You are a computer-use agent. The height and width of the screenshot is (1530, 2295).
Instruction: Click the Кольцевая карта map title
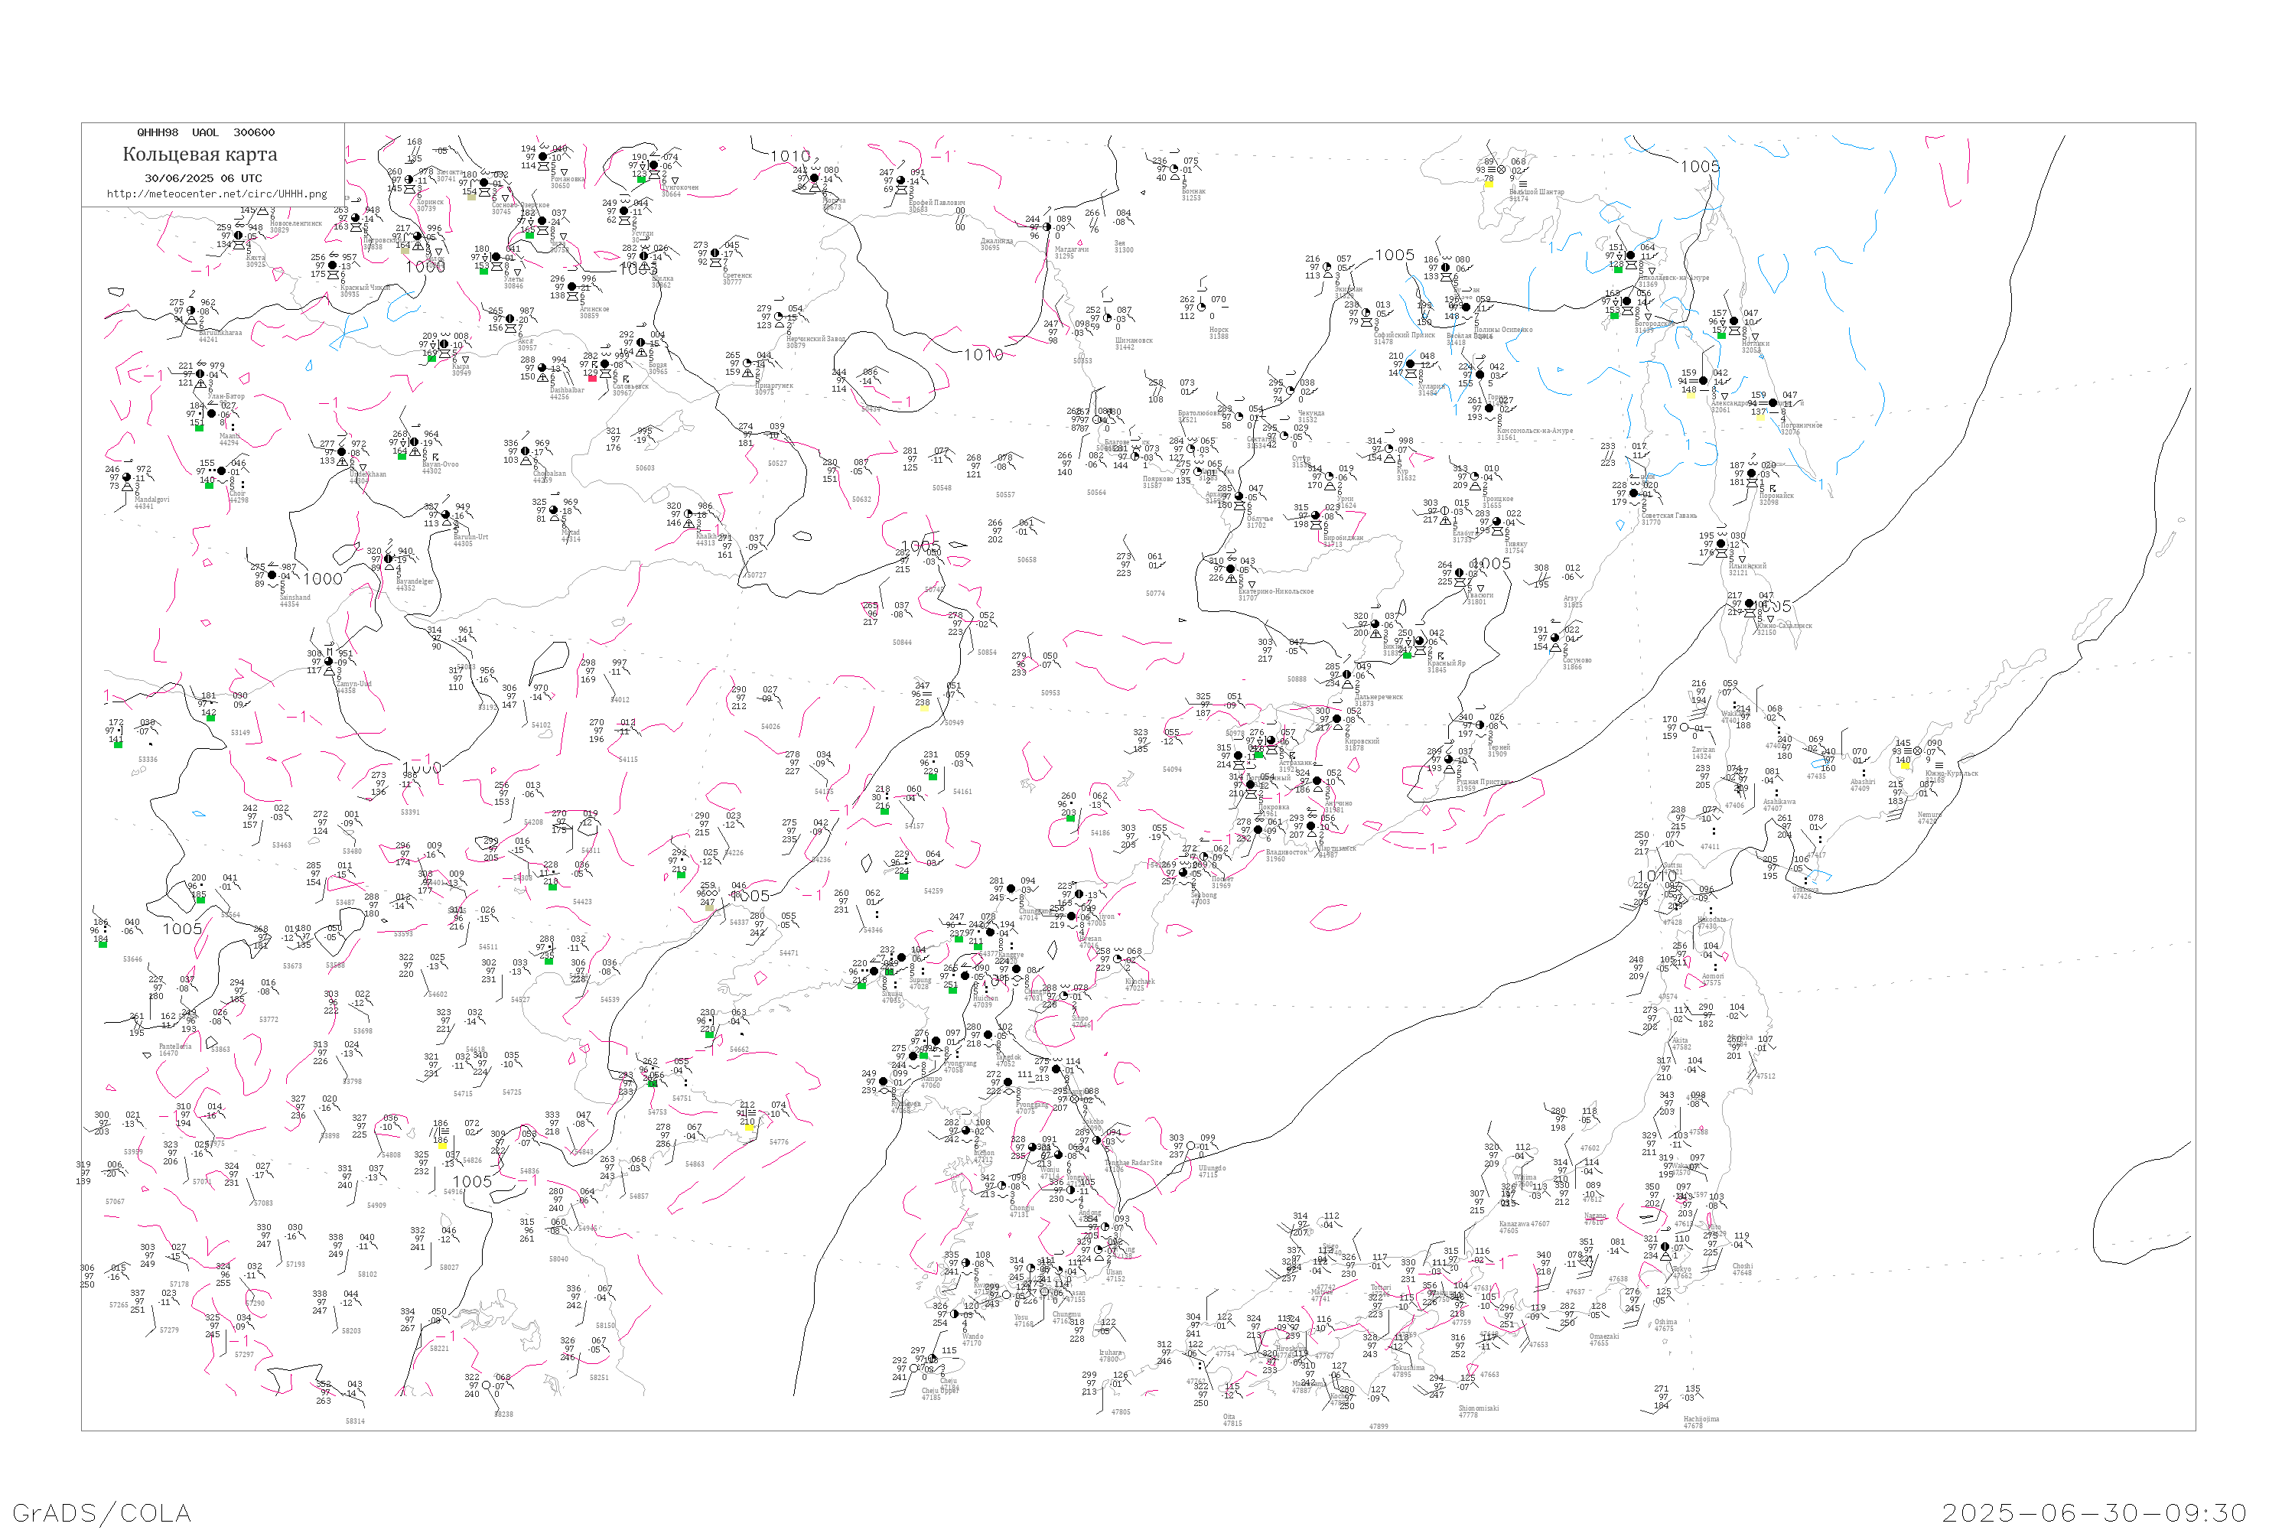[200, 155]
